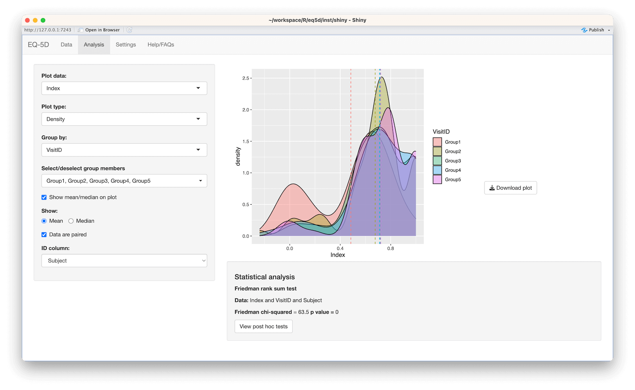Open the Plot type dropdown showing Density

pos(124,119)
